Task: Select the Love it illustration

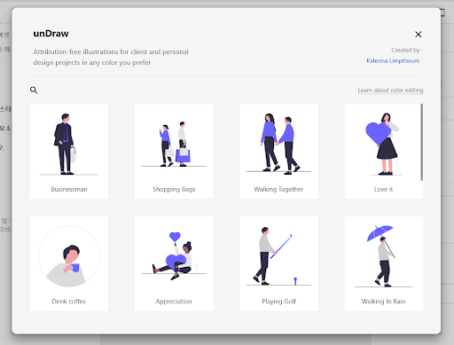Action: pos(384,152)
